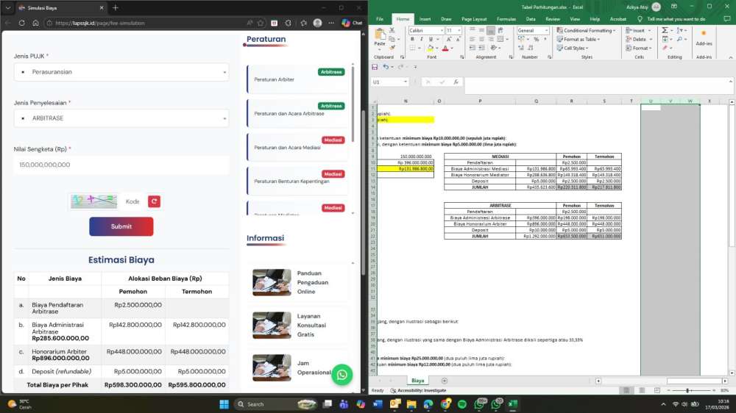Open Peraturan Arbiter link
736x413 pixels.
click(274, 79)
